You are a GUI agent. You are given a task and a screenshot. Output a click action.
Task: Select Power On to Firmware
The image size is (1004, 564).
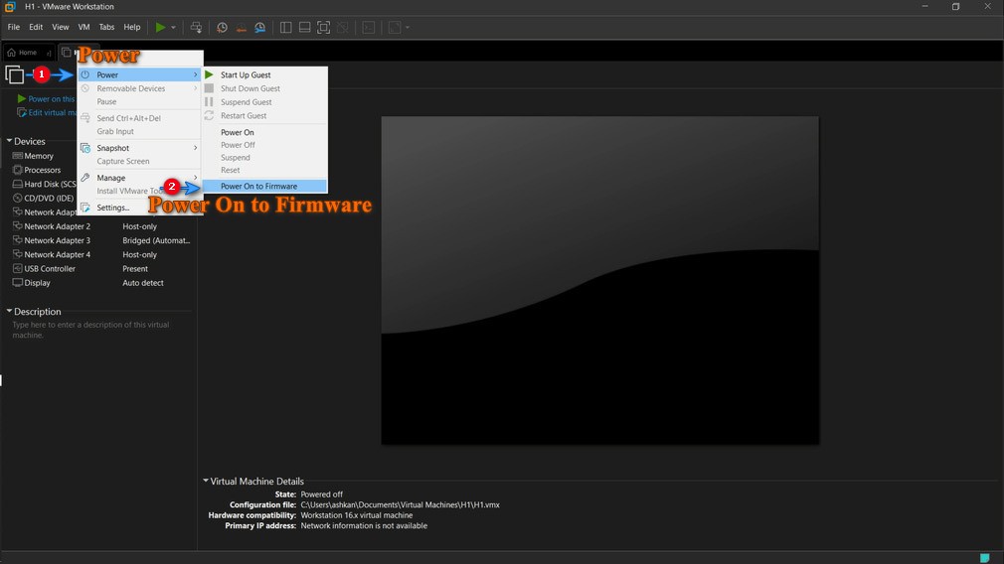click(264, 186)
